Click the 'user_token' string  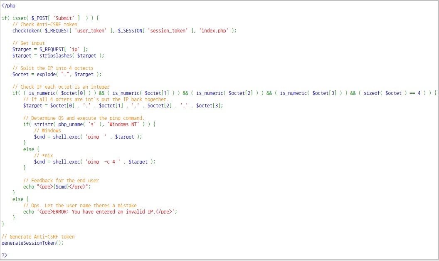pyautogui.click(x=91, y=30)
